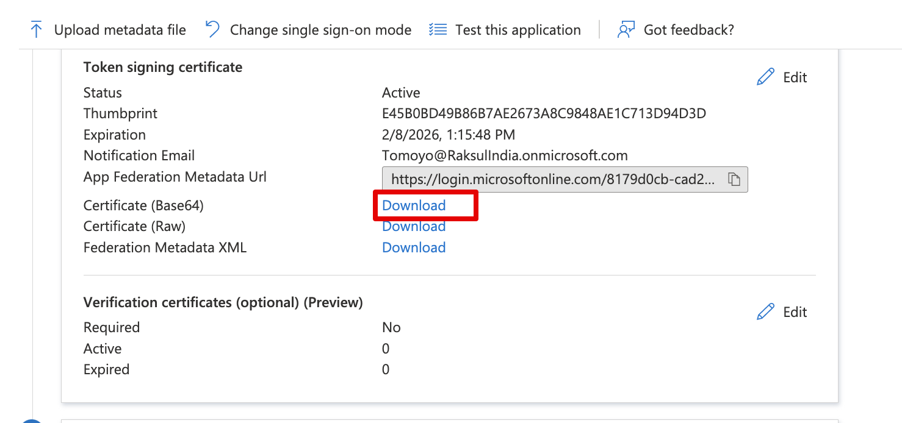This screenshot has height=423, width=902.
Task: Download the Federation Metadata XML
Action: click(x=414, y=247)
